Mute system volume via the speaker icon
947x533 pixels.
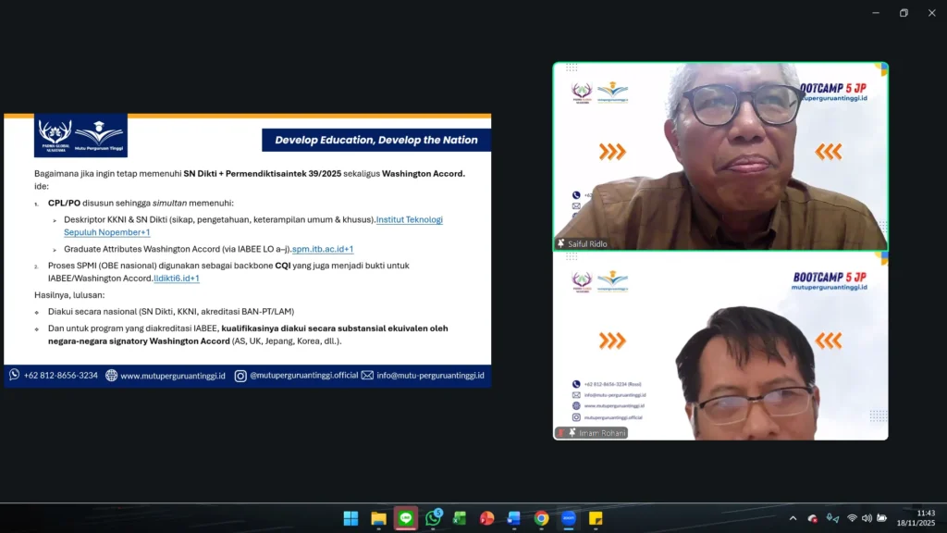(x=867, y=518)
